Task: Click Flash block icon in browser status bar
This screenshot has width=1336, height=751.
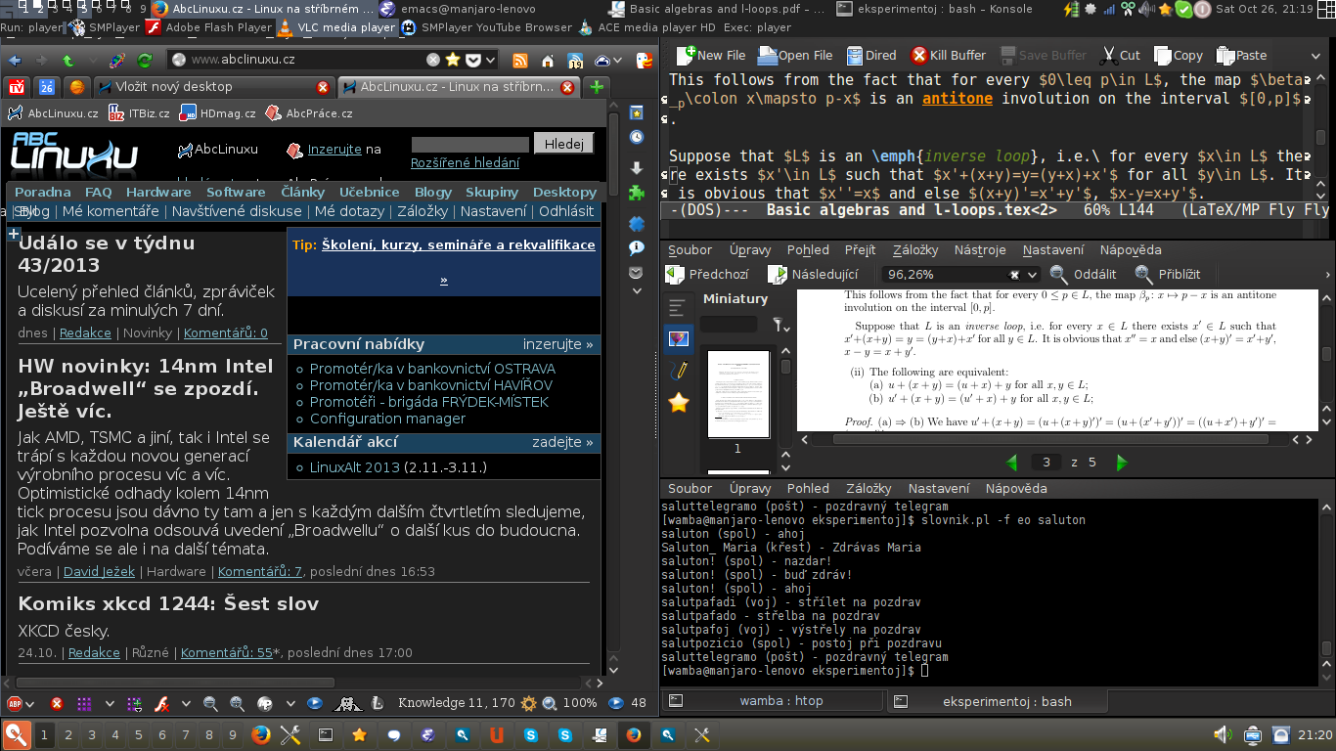Action: 161,703
